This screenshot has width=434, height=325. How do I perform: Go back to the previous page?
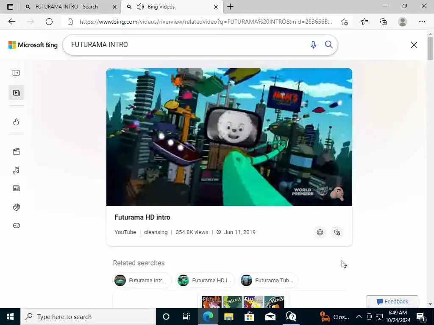pos(11,22)
